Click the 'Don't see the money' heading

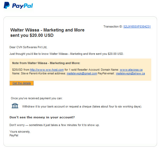(42, 117)
